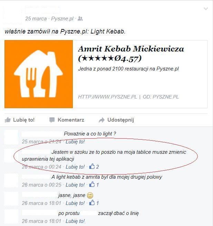213x226 pixels.
Task: Like the 'Jestem w szoku' comment
Action: [x=75, y=167]
